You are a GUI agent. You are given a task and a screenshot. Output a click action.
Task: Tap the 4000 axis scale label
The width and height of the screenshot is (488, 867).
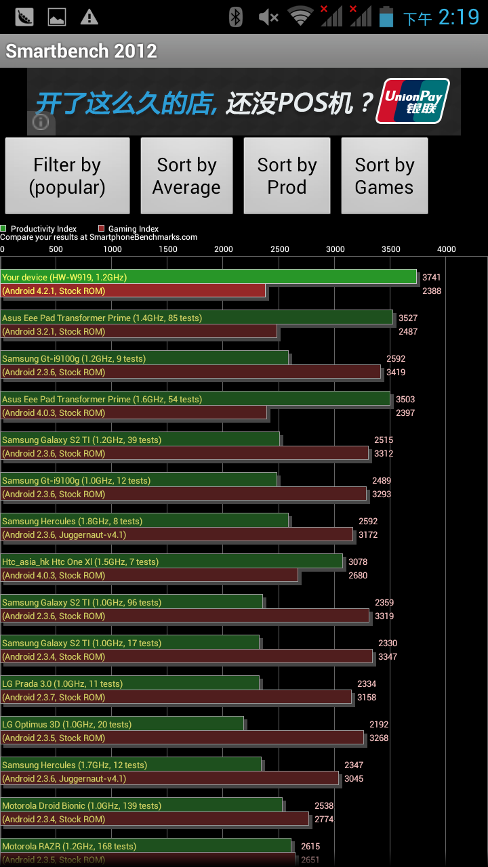pos(446,249)
